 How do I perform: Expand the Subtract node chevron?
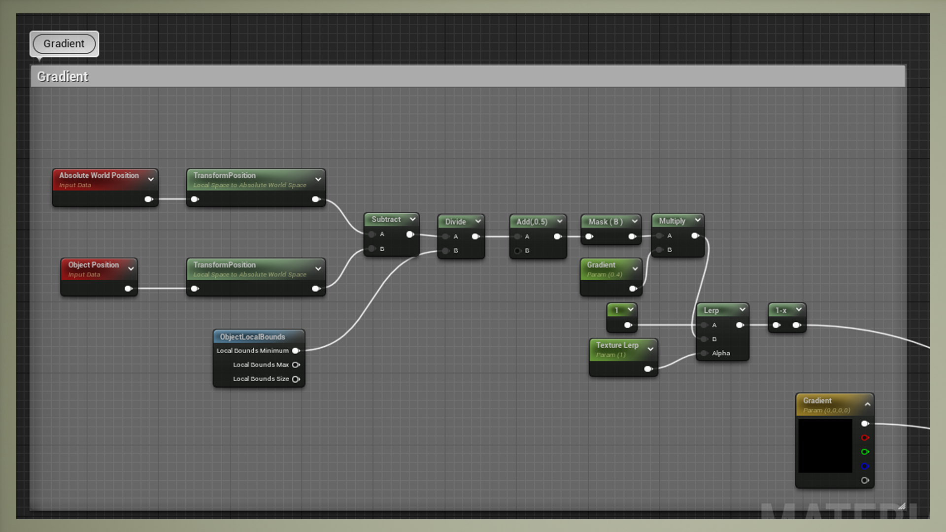pyautogui.click(x=412, y=219)
